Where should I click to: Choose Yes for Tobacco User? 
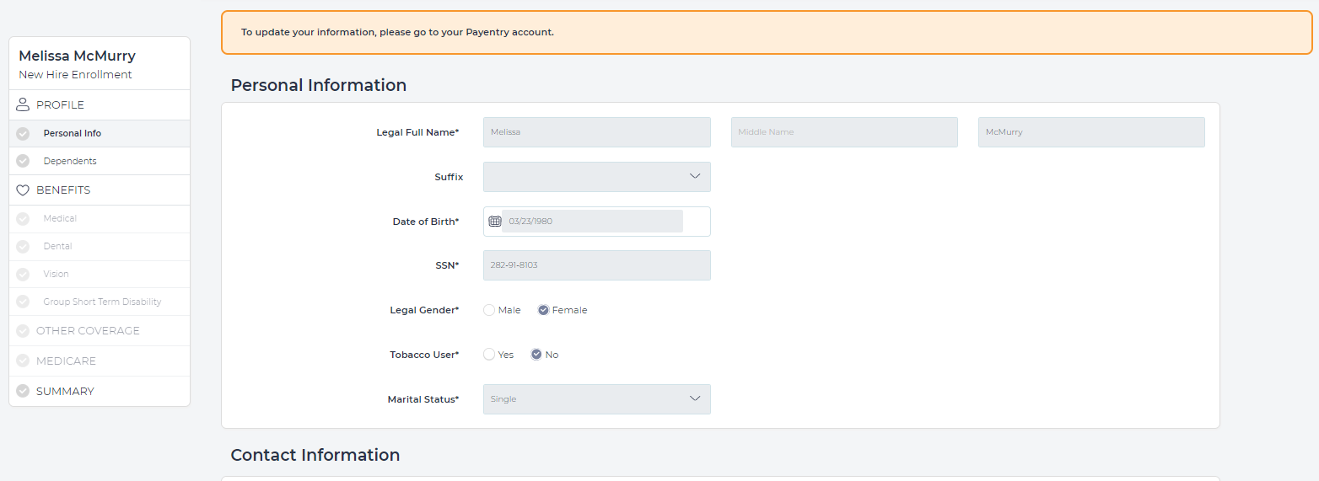pyautogui.click(x=489, y=355)
